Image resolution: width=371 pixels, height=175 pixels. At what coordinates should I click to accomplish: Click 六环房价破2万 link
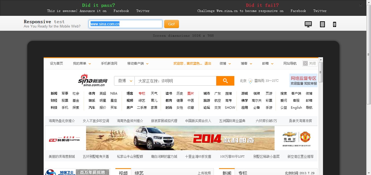[x=266, y=121]
